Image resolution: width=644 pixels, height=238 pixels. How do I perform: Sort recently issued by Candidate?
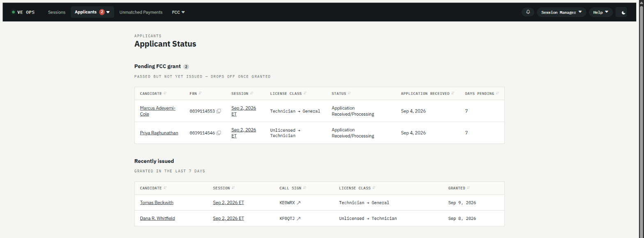(153, 188)
